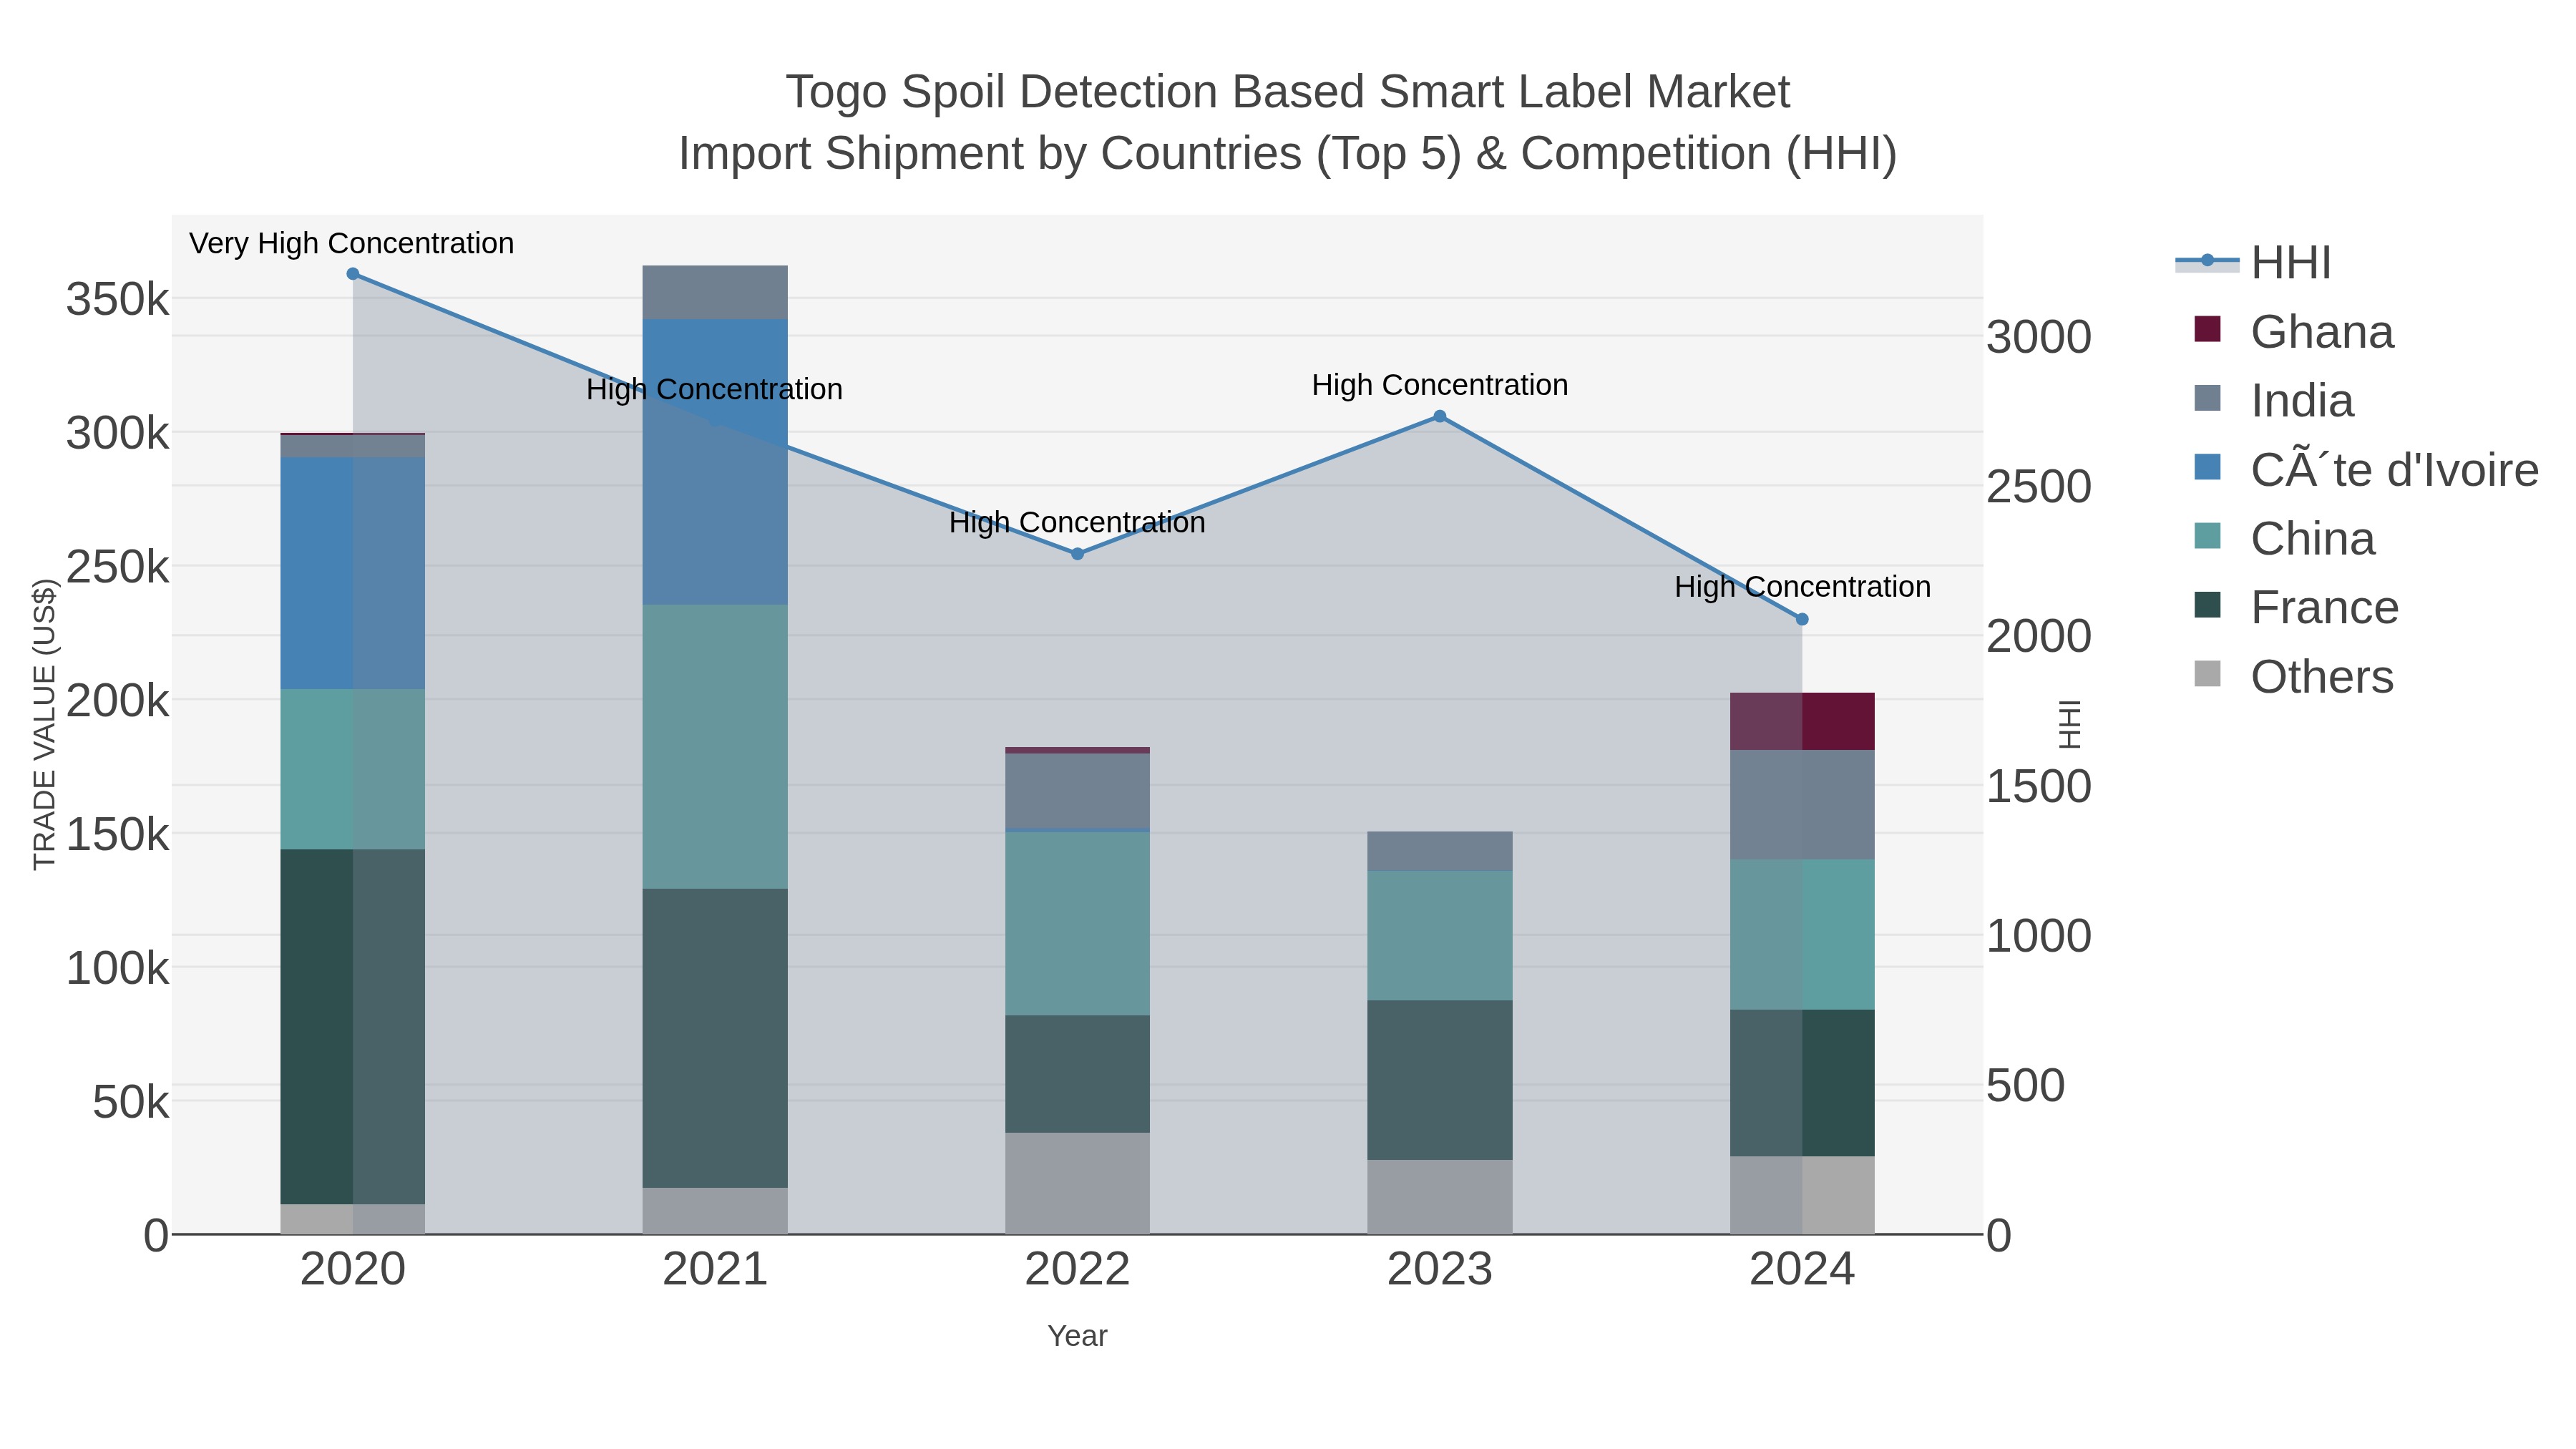Image resolution: width=2576 pixels, height=1449 pixels.
Task: Click the HHI line marker for 2022
Action: coord(1077,554)
